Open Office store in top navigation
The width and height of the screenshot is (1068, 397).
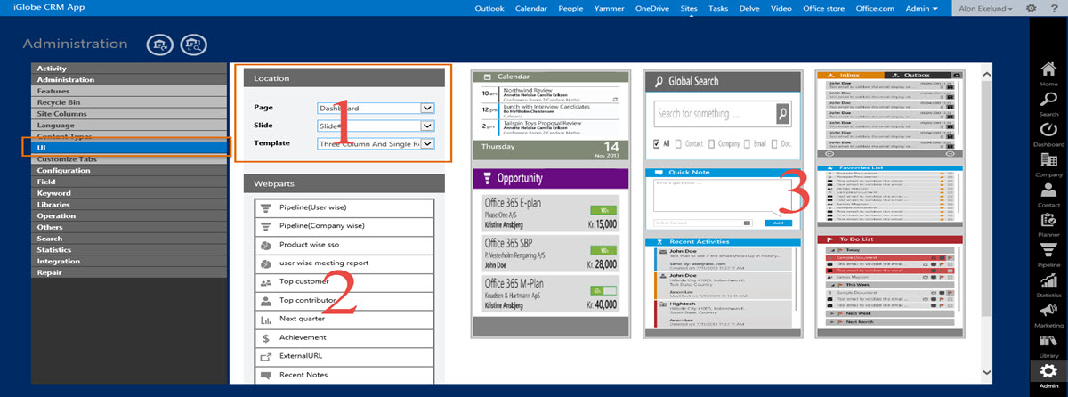click(823, 8)
